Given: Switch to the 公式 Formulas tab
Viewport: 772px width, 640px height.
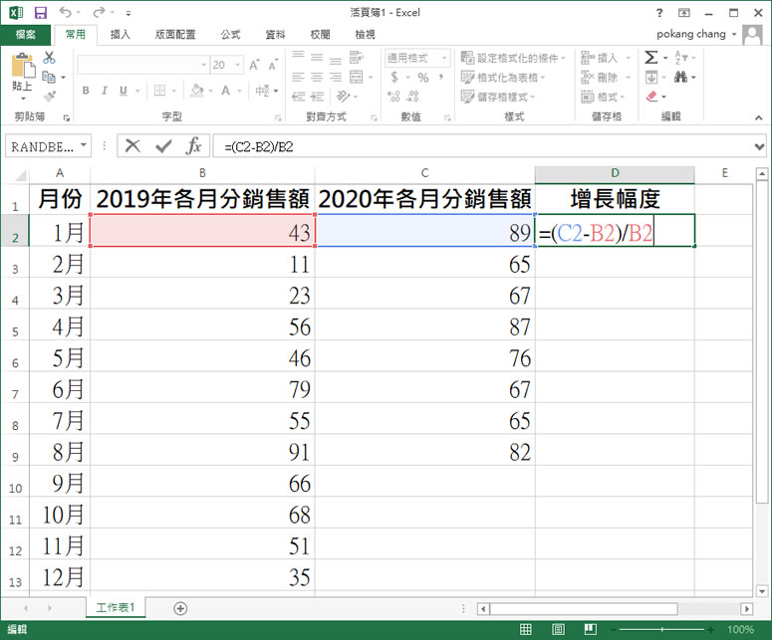Looking at the screenshot, I should (230, 35).
